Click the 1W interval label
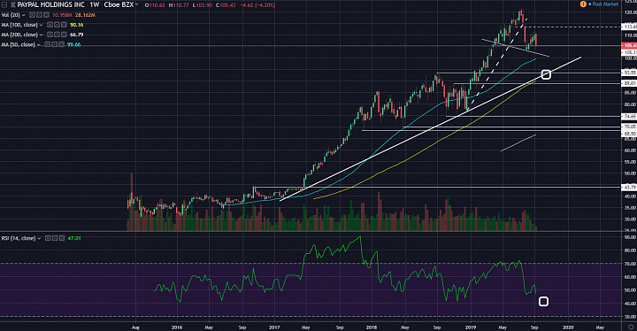This screenshot has height=331, width=637. coord(95,5)
